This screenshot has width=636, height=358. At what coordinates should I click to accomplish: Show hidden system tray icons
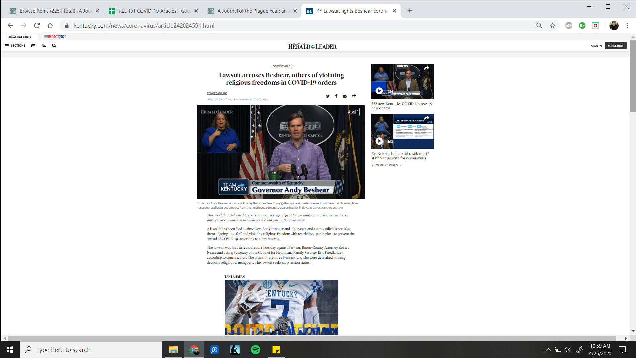tap(548, 350)
